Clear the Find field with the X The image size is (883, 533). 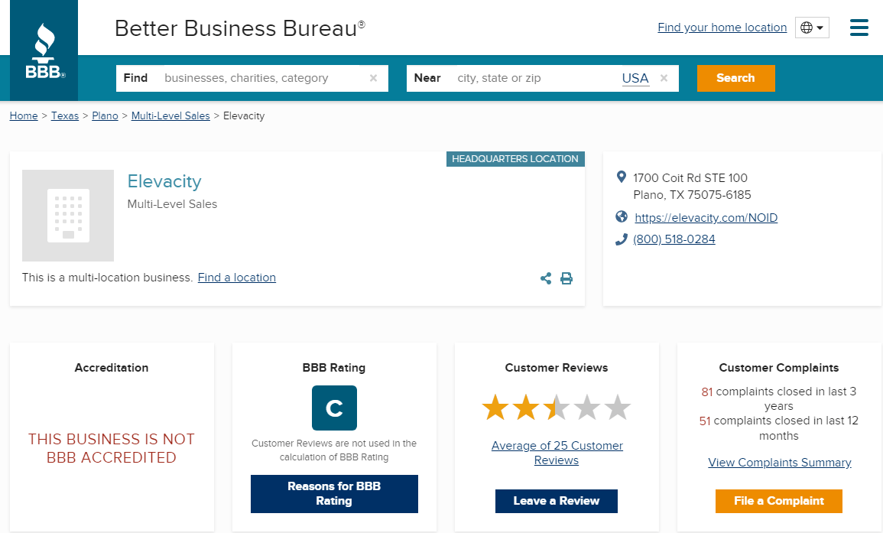click(373, 78)
